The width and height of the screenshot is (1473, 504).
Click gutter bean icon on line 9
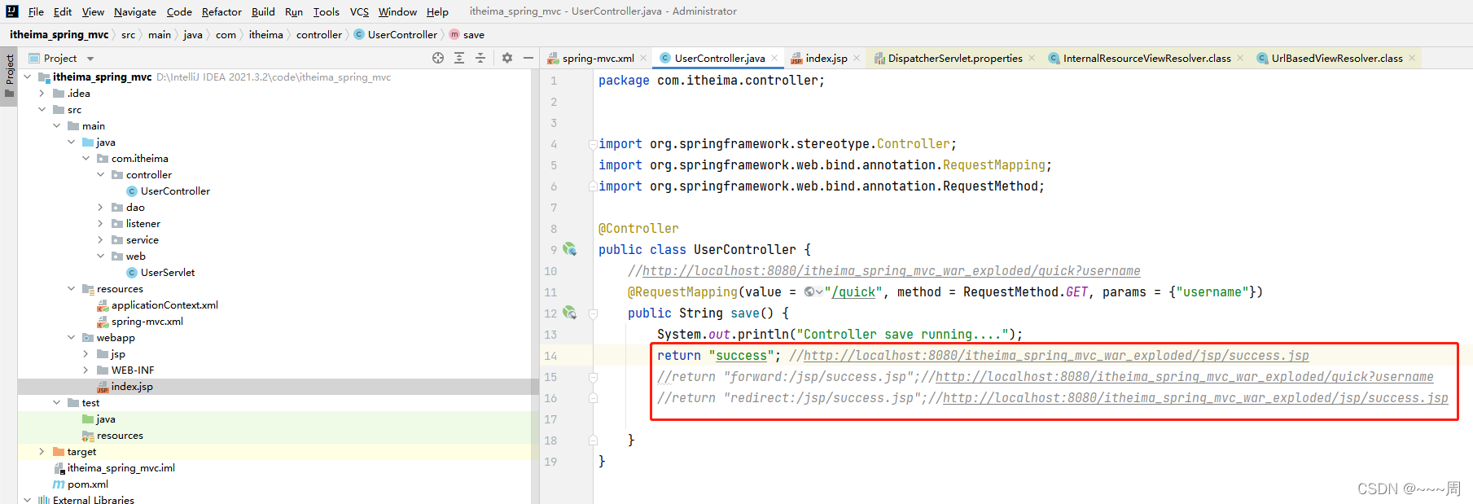(570, 249)
